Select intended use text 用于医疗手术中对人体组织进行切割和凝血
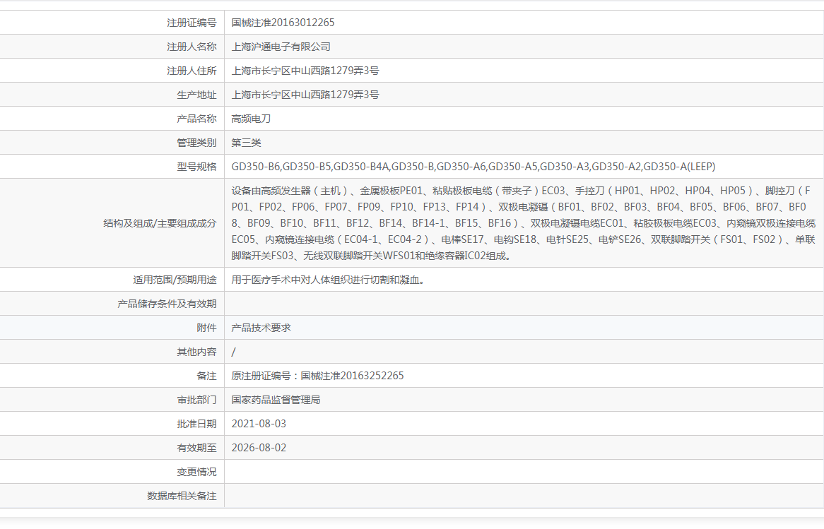Viewport: 824px width, 529px height. (327, 280)
